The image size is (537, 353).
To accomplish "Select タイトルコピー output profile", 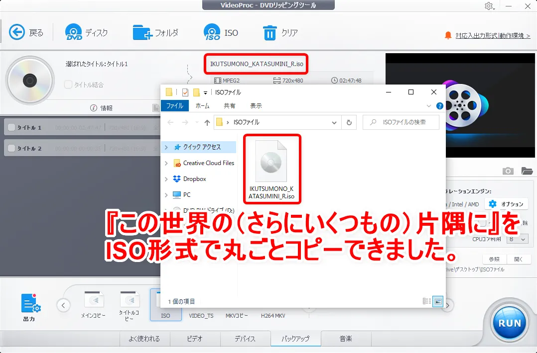I will [x=129, y=306].
